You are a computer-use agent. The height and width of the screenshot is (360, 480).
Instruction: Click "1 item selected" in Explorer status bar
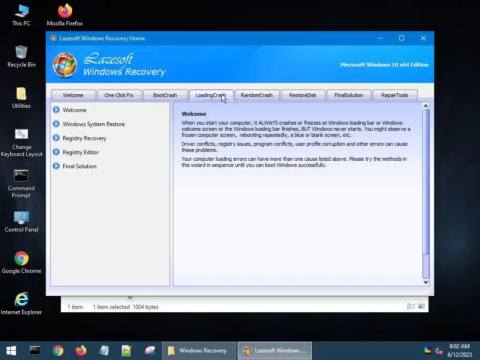click(111, 307)
